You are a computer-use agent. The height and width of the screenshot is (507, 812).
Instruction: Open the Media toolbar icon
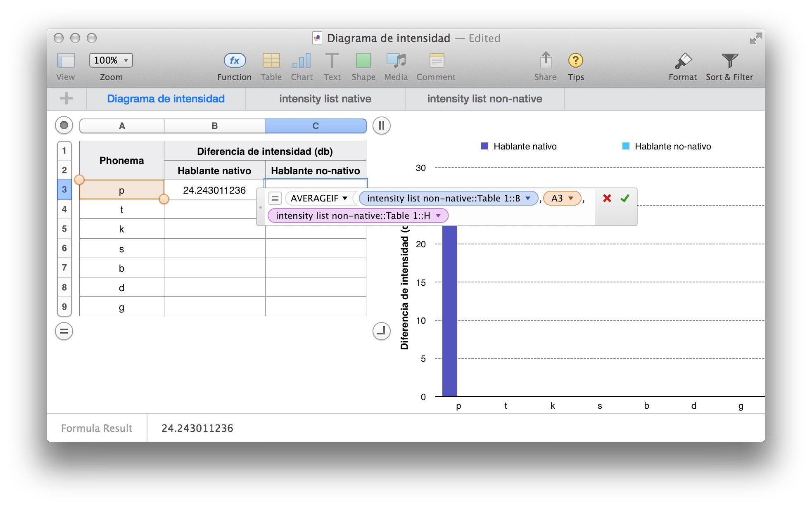pos(396,61)
